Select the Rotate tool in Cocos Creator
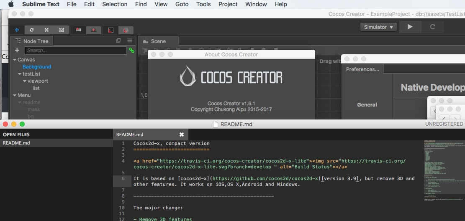The width and height of the screenshot is (465, 221). coord(32,30)
